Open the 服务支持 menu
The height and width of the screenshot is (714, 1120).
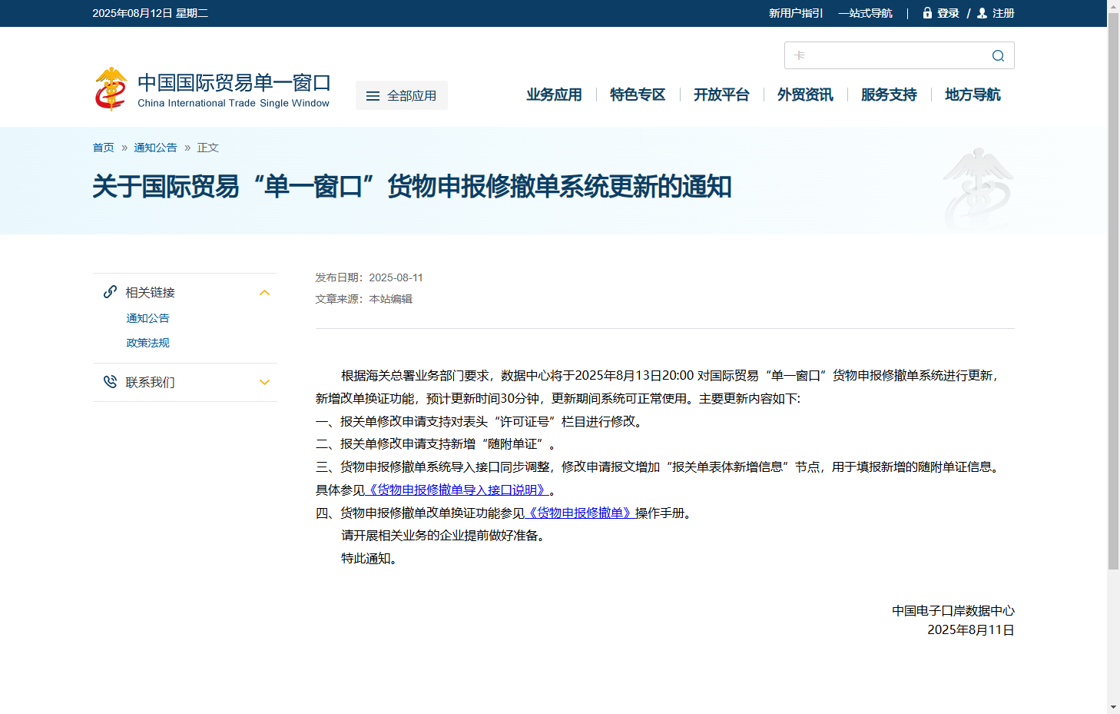pos(888,95)
